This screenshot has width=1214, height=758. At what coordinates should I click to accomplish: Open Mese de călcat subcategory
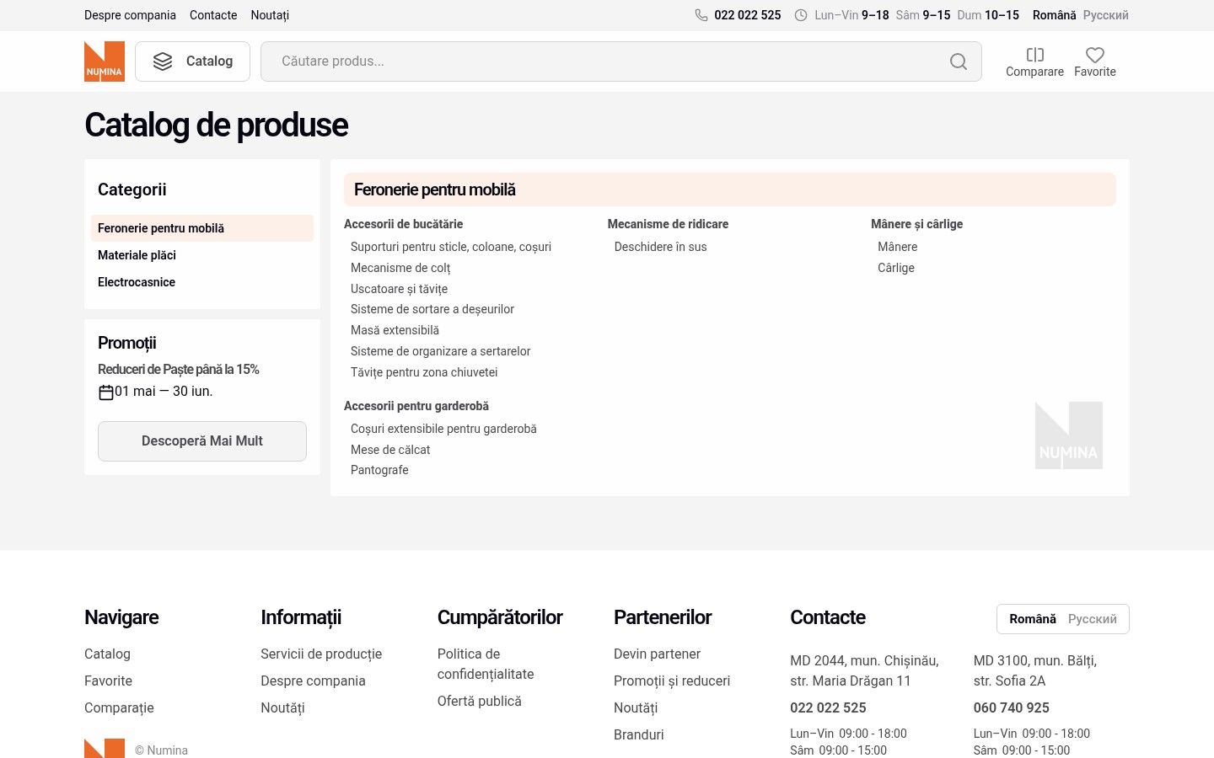tap(390, 450)
